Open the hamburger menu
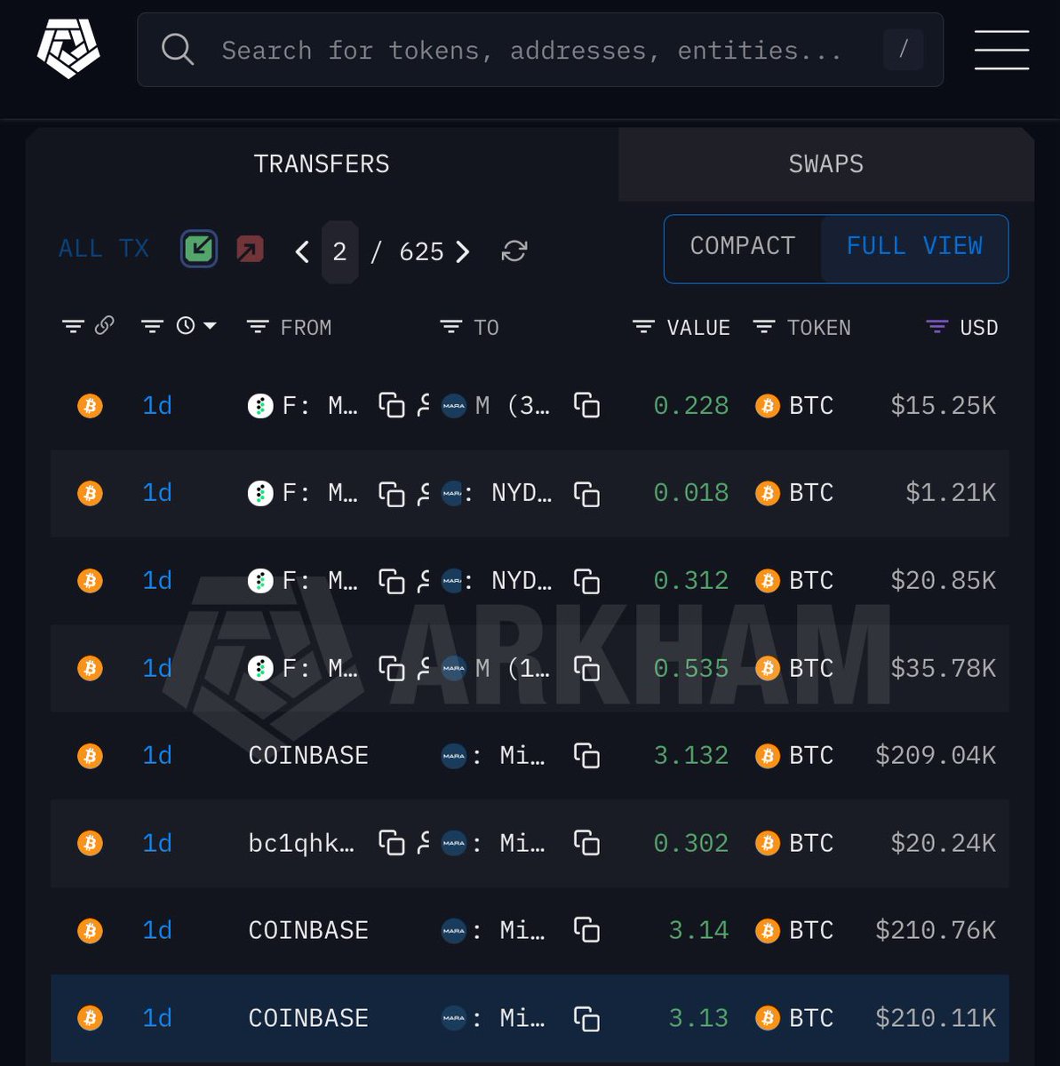 [x=1001, y=50]
